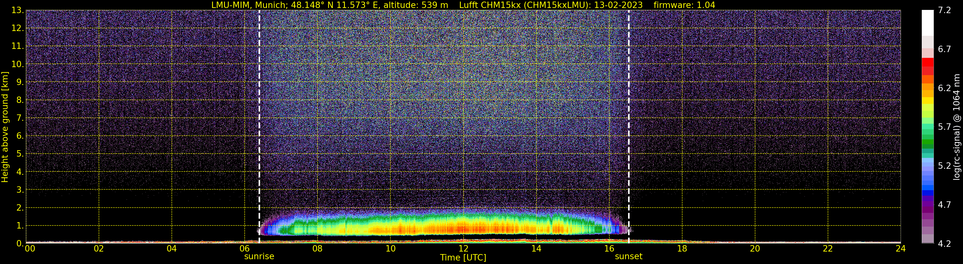Viewport: 963px width, 264px height.
Task: Click the time axis tick label 10
Action: (x=390, y=249)
